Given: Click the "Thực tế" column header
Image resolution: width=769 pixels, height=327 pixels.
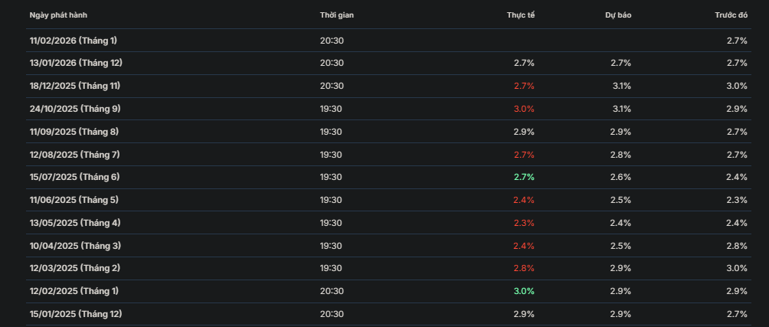Looking at the screenshot, I should tap(520, 15).
